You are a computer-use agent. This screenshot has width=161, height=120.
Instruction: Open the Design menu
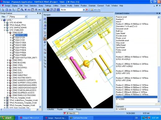tap(8, 6)
